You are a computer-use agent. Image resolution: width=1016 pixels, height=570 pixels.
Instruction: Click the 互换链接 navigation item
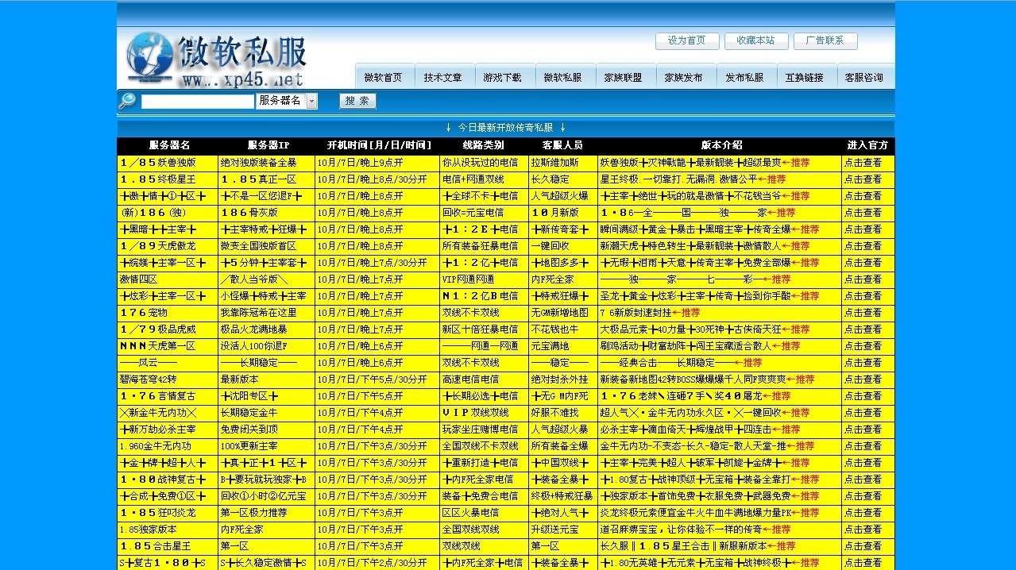click(806, 76)
